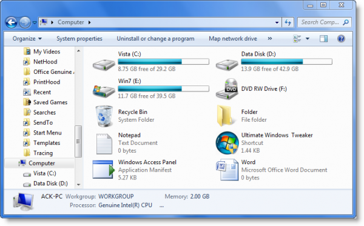The image size is (364, 226).
Task: Click 'Genuine Intel(R) CPU' processor value
Action: 126,205
